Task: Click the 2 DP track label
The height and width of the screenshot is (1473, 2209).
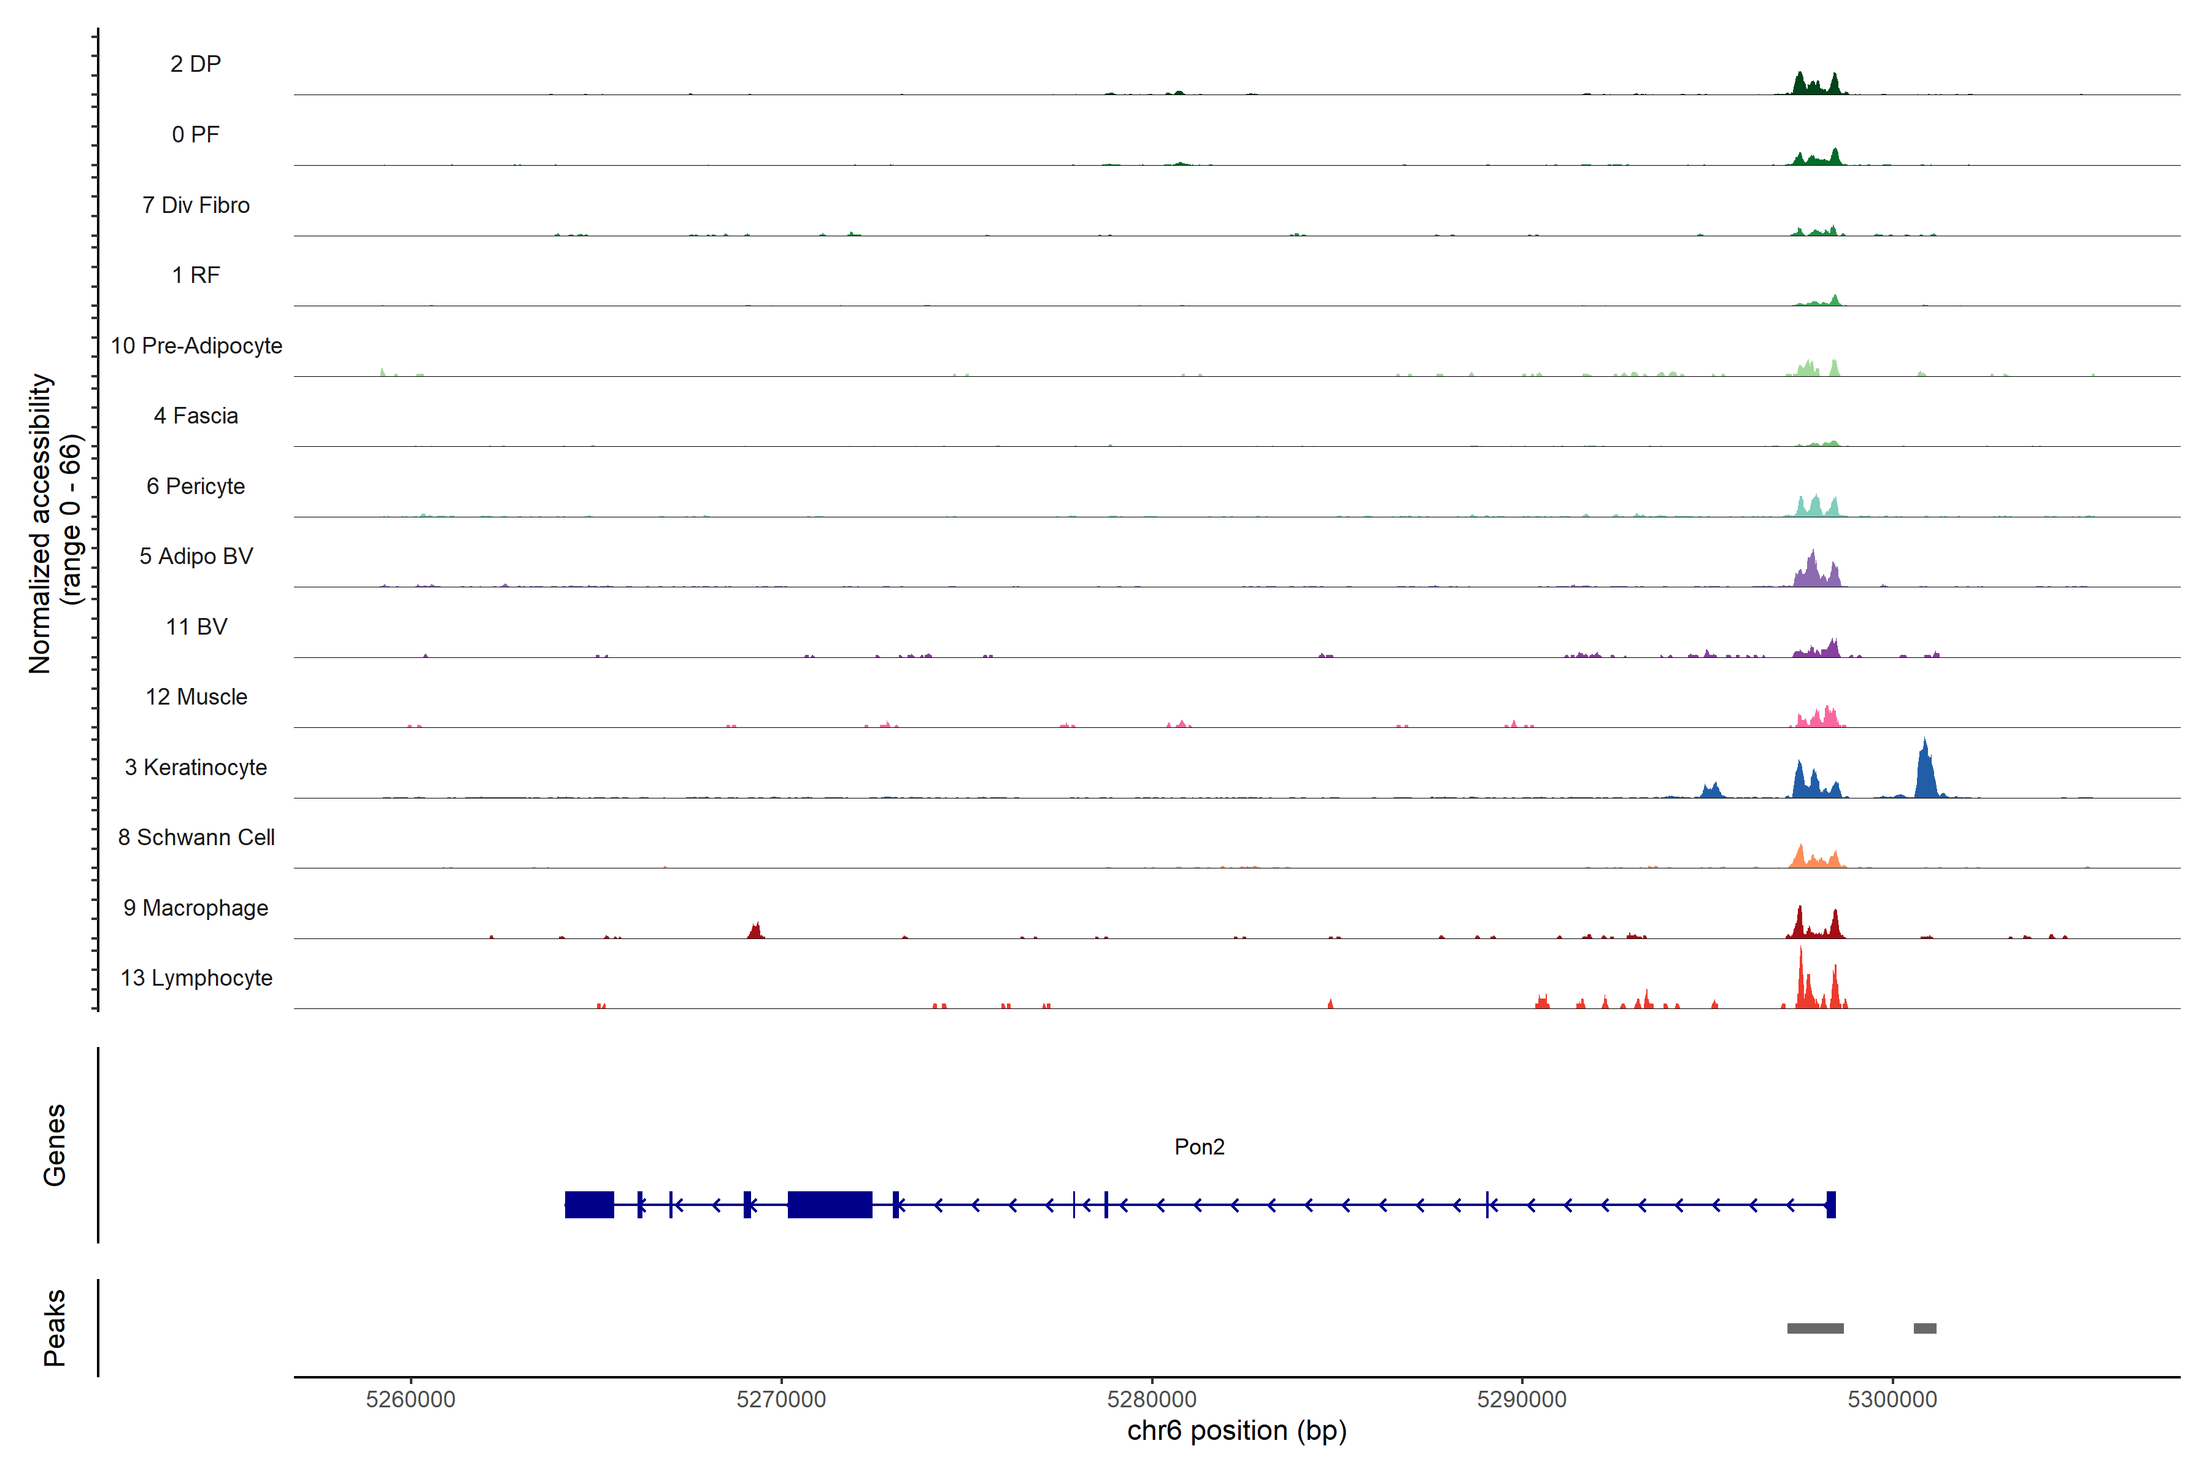Action: pos(195,64)
